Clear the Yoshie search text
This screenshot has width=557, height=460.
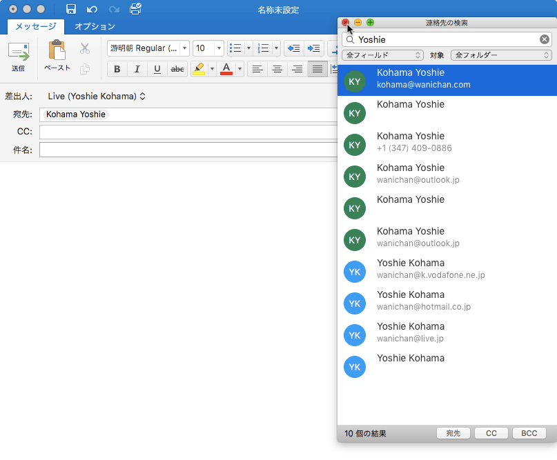point(544,39)
